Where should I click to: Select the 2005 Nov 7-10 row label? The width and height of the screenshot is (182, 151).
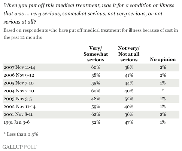tap(18, 83)
